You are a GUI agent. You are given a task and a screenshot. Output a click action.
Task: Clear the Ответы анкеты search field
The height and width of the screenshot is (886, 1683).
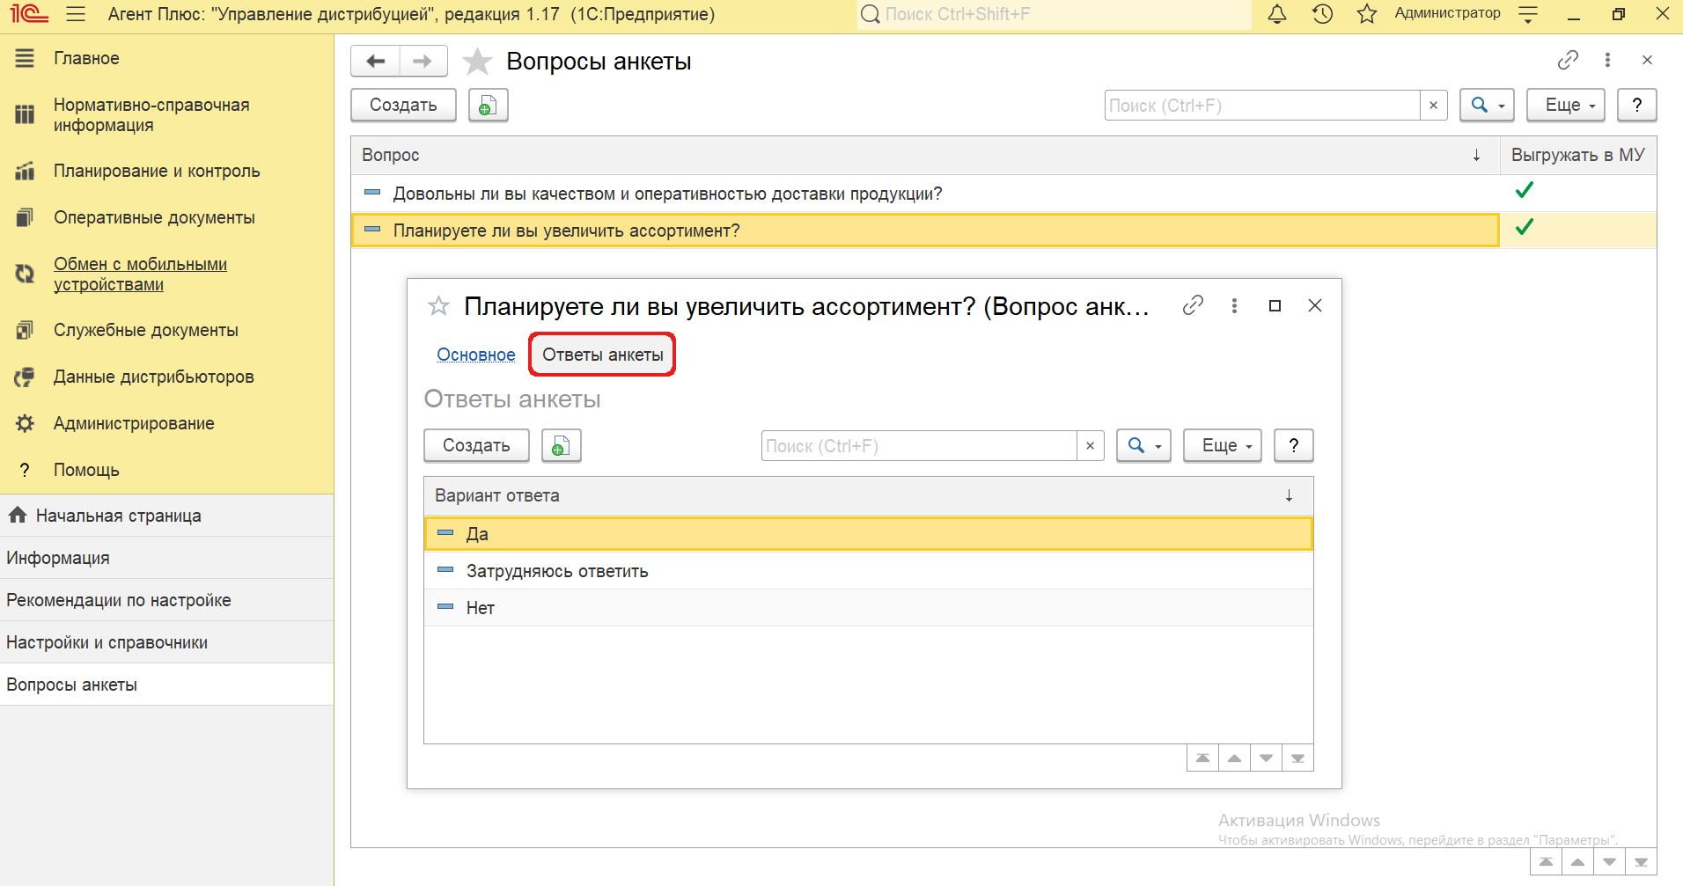(x=1090, y=446)
